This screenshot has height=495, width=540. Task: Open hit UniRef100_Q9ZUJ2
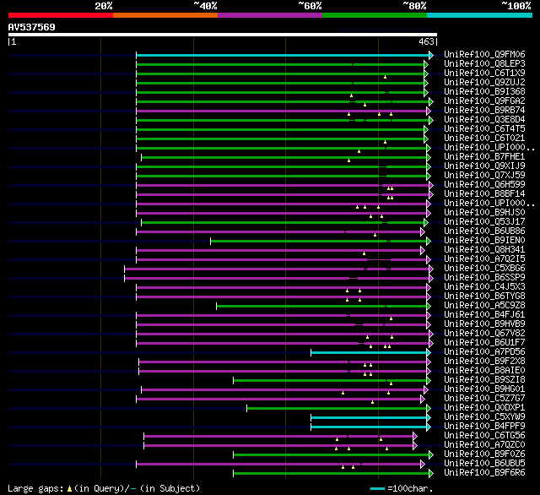click(484, 83)
